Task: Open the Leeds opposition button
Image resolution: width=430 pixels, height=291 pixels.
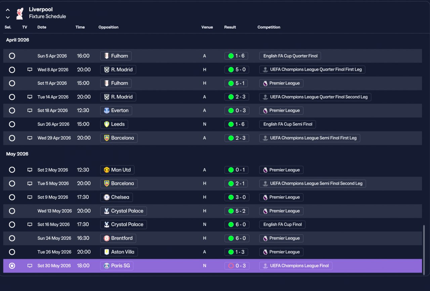Action: pos(114,124)
